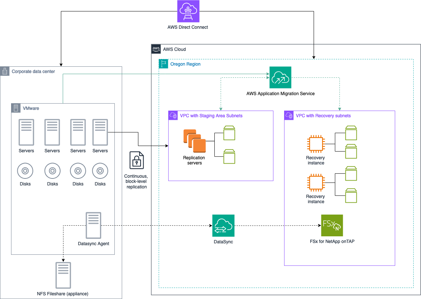The image size is (421, 299).
Task: Select the 'Datasync Agent' caption
Action: (93, 244)
